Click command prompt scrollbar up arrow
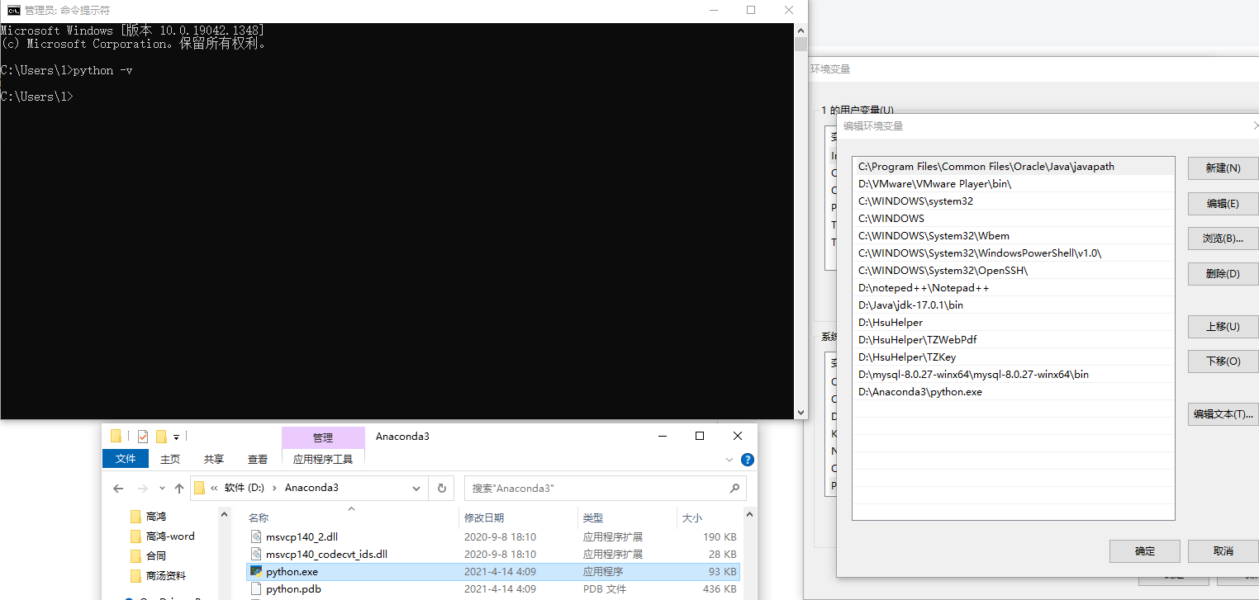The width and height of the screenshot is (1259, 600). click(x=801, y=29)
